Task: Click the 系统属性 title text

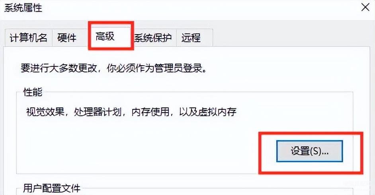Action: tap(23, 8)
